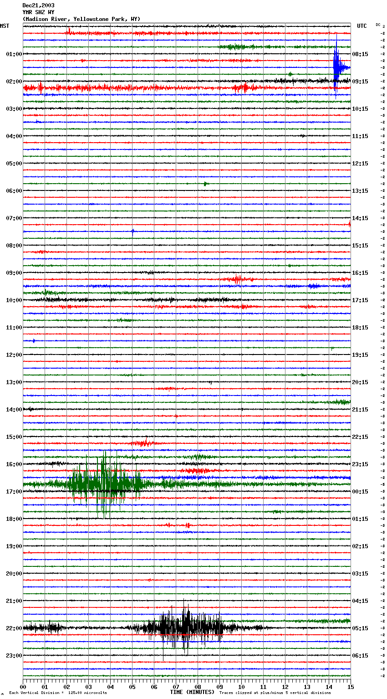Click the MST timezone label

pyautogui.click(x=5, y=26)
